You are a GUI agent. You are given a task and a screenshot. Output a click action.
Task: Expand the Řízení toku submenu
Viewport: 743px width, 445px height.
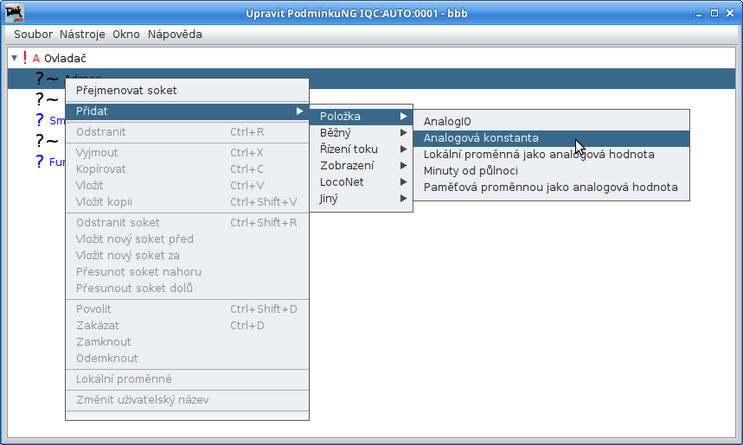click(361, 149)
